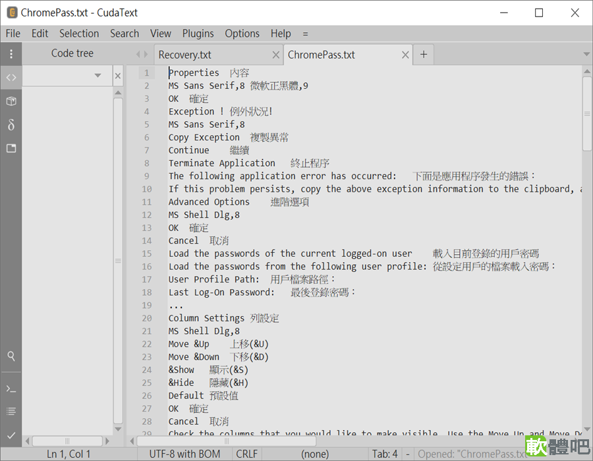Change encoding UTF-8 with BOM in status bar

click(x=184, y=454)
